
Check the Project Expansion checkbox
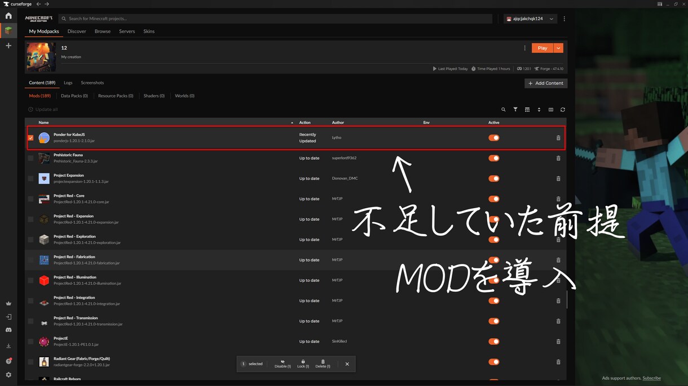[30, 178]
